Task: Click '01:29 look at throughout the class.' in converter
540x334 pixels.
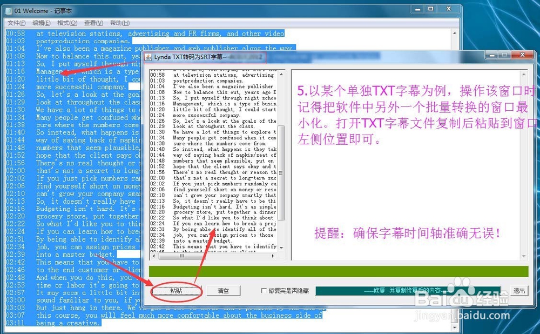Action: click(202, 126)
